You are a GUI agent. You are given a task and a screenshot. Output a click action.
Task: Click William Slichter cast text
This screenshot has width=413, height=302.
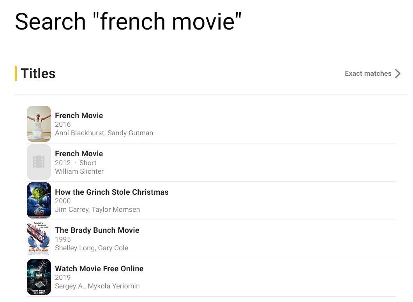click(79, 171)
